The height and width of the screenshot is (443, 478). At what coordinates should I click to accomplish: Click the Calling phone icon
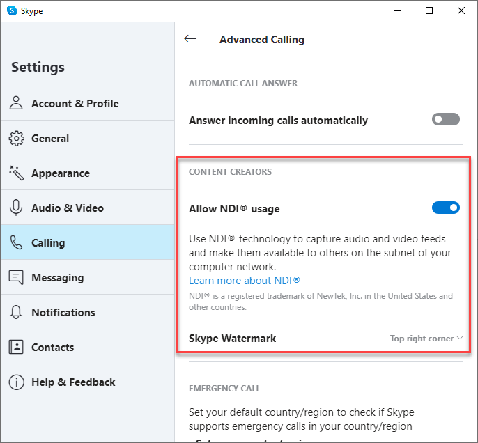coord(17,243)
